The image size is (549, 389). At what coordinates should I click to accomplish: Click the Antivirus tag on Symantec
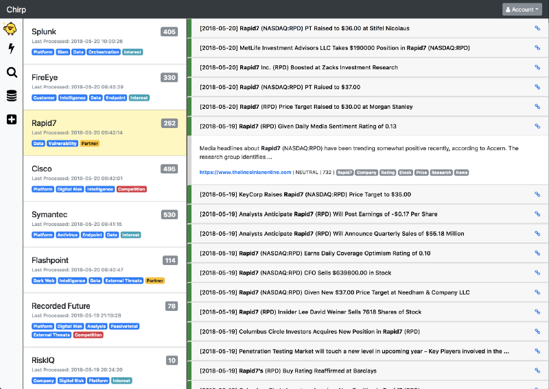pyautogui.click(x=67, y=235)
